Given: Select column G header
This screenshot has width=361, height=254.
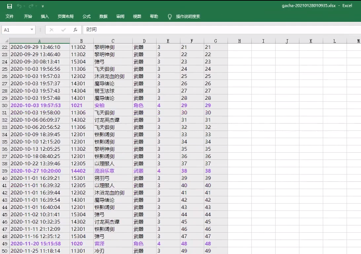Looking at the screenshot, I should [x=216, y=41].
